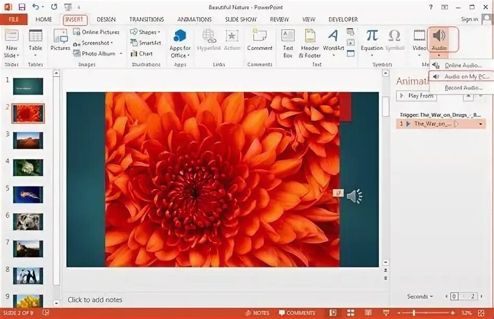The width and height of the screenshot is (494, 319).
Task: Open Ribbon Display Options
Action: coord(444,7)
